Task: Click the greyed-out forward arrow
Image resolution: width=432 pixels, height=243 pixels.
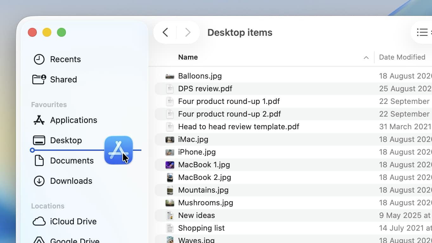Action: (188, 32)
